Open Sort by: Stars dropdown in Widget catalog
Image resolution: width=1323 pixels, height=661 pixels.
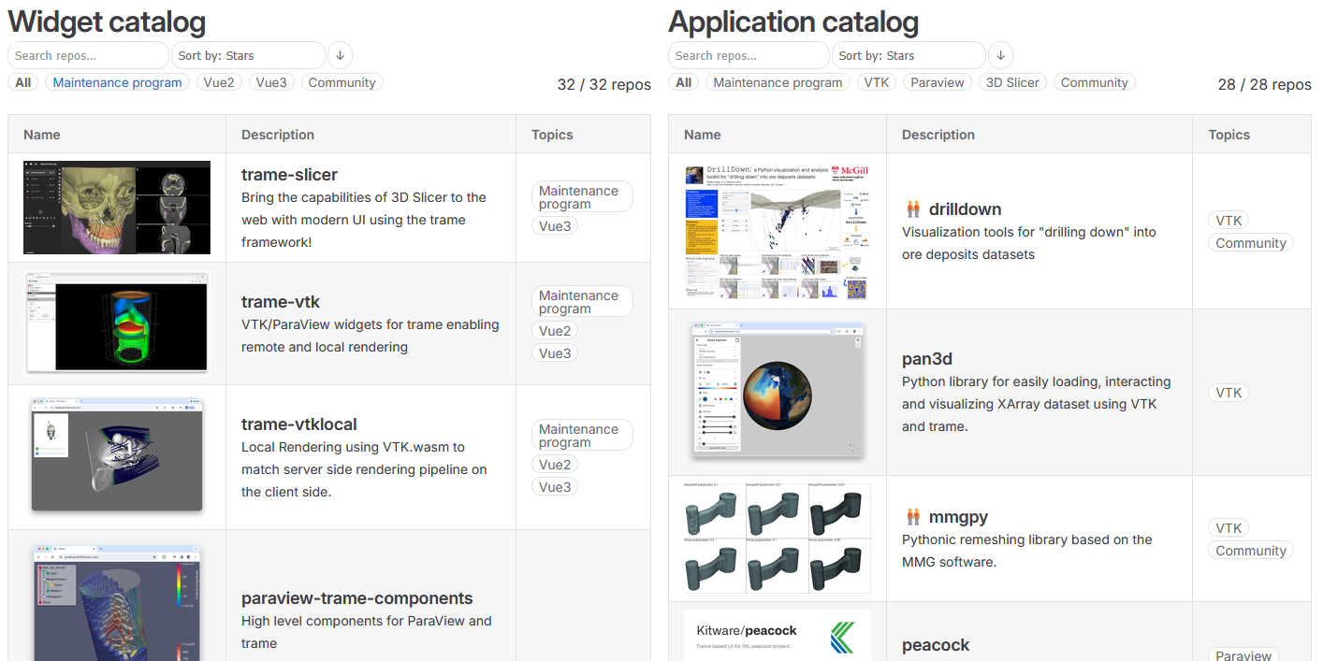(250, 55)
